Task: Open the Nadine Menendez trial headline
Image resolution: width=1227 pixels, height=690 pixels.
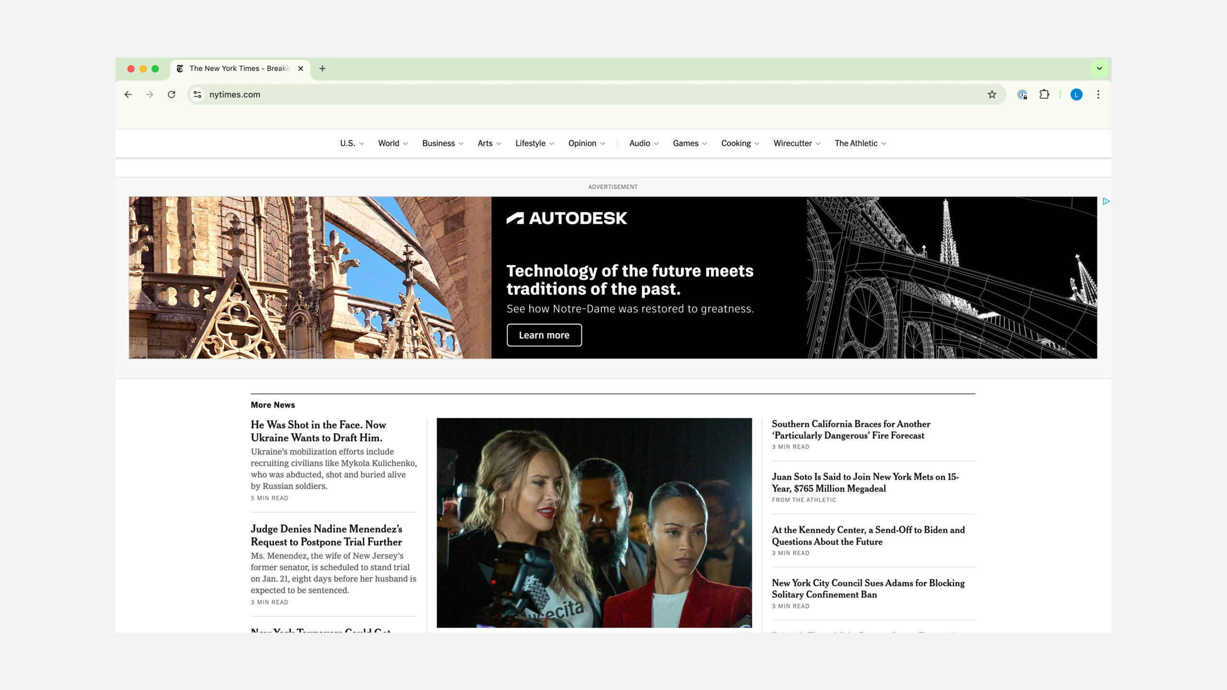Action: point(326,535)
